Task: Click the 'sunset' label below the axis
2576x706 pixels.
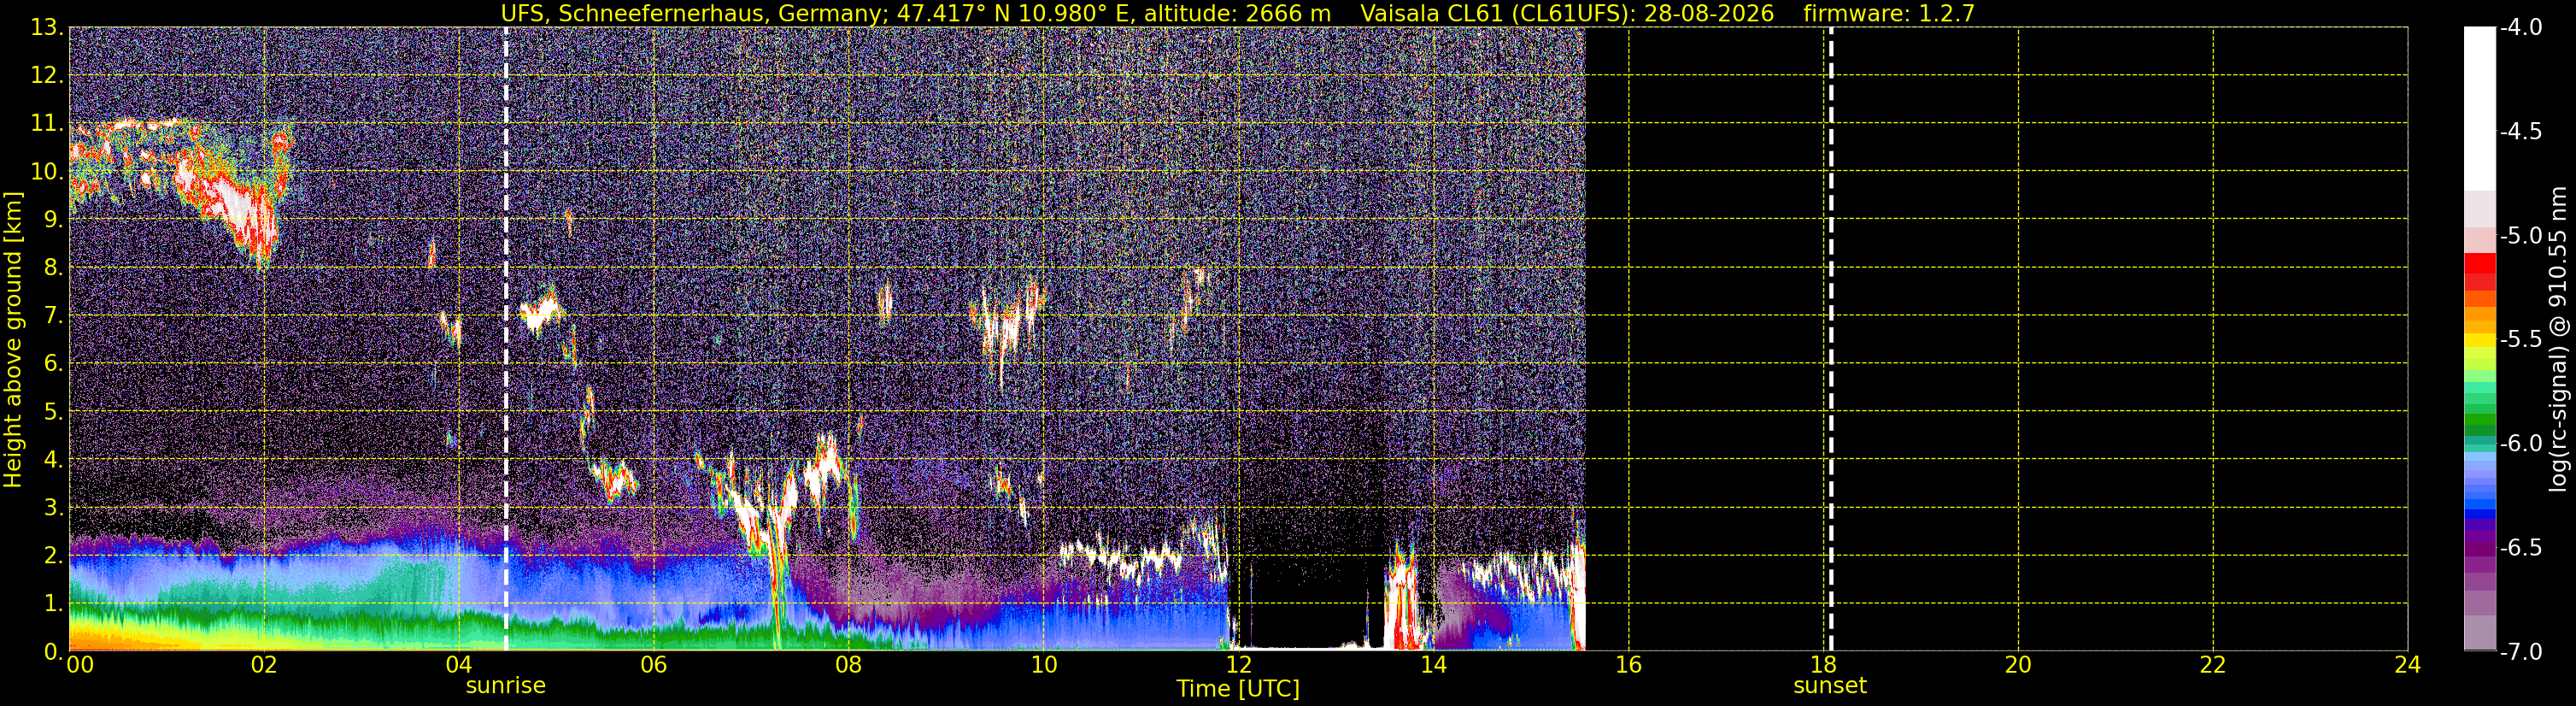Action: [x=1830, y=686]
